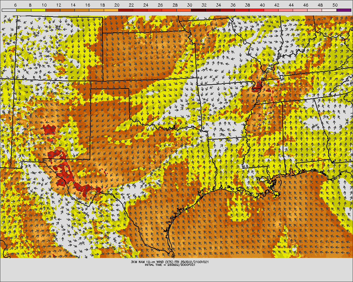The height and width of the screenshot is (282, 353).
Task: Choose the 36–38 knots legend swatch
Action: [x=242, y=10]
